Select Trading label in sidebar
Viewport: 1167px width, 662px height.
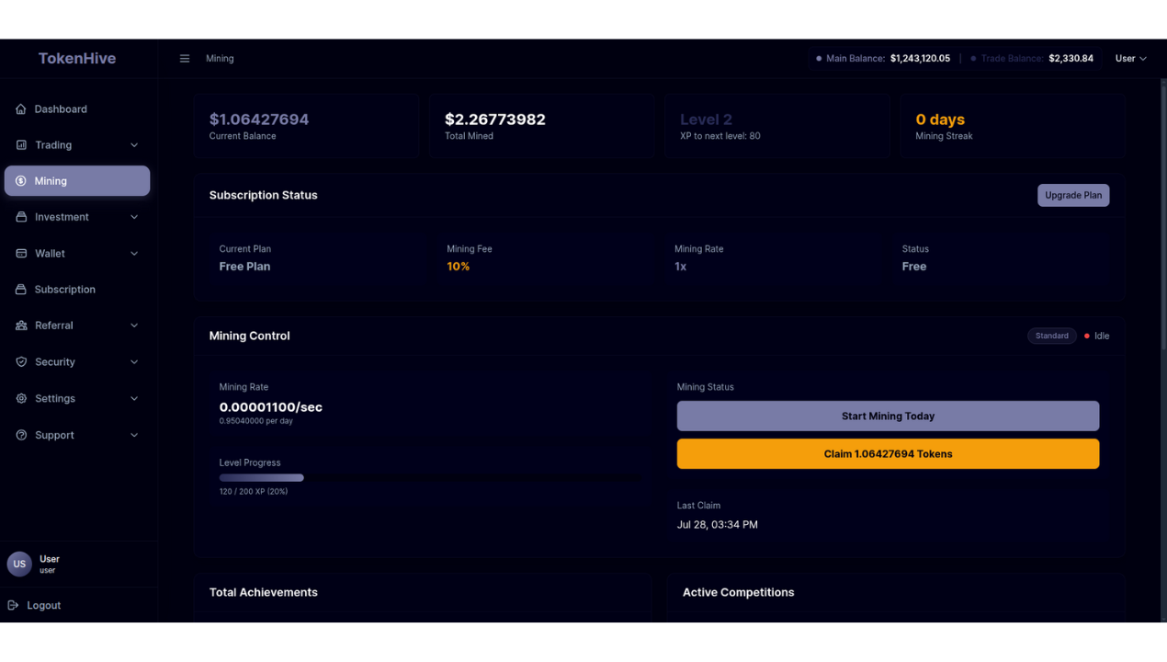coord(53,145)
